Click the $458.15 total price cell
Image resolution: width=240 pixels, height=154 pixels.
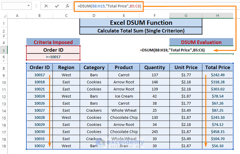tap(218, 132)
